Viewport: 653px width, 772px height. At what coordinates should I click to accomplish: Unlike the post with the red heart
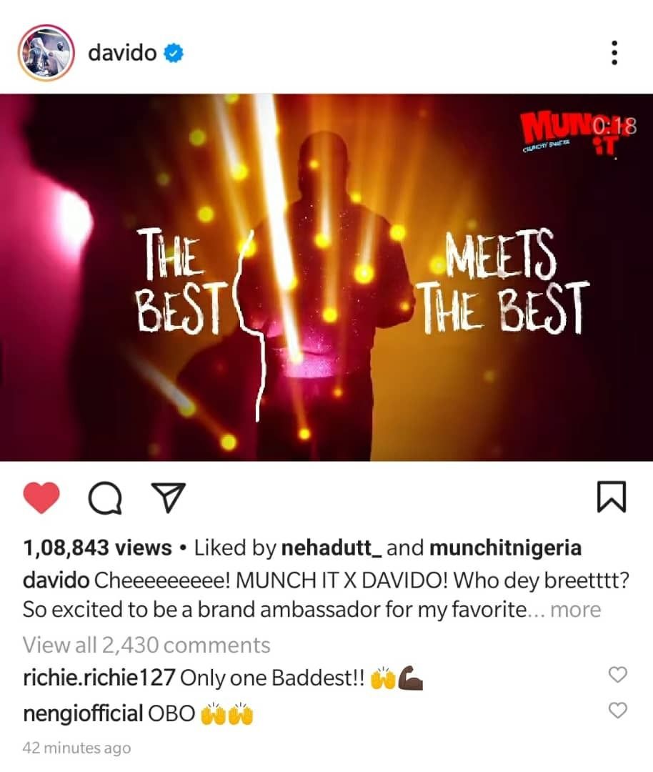coord(41,498)
